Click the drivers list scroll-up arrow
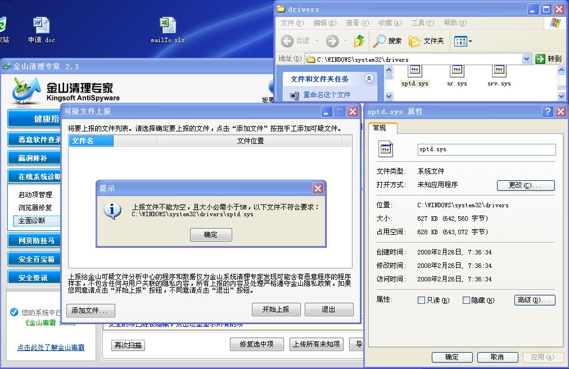This screenshot has width=569, height=369. click(x=561, y=69)
